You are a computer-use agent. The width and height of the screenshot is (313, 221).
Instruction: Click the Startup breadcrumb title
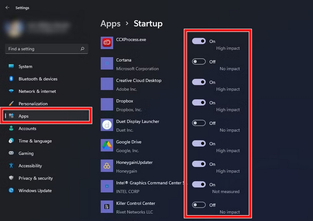(x=148, y=23)
